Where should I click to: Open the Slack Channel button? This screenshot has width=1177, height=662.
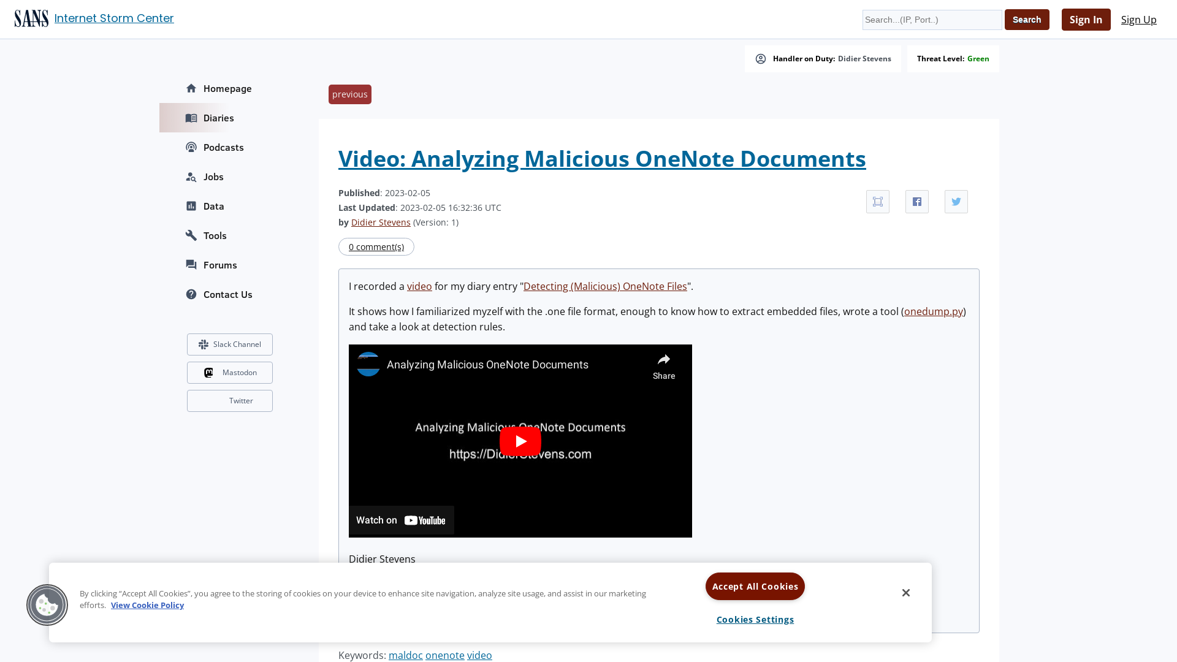(x=230, y=344)
